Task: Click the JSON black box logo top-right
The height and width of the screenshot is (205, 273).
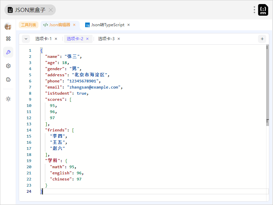Action: pyautogui.click(x=263, y=10)
